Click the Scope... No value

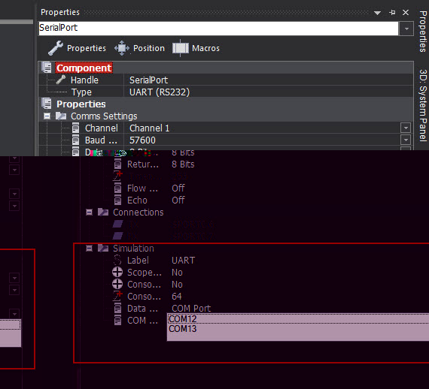(177, 272)
